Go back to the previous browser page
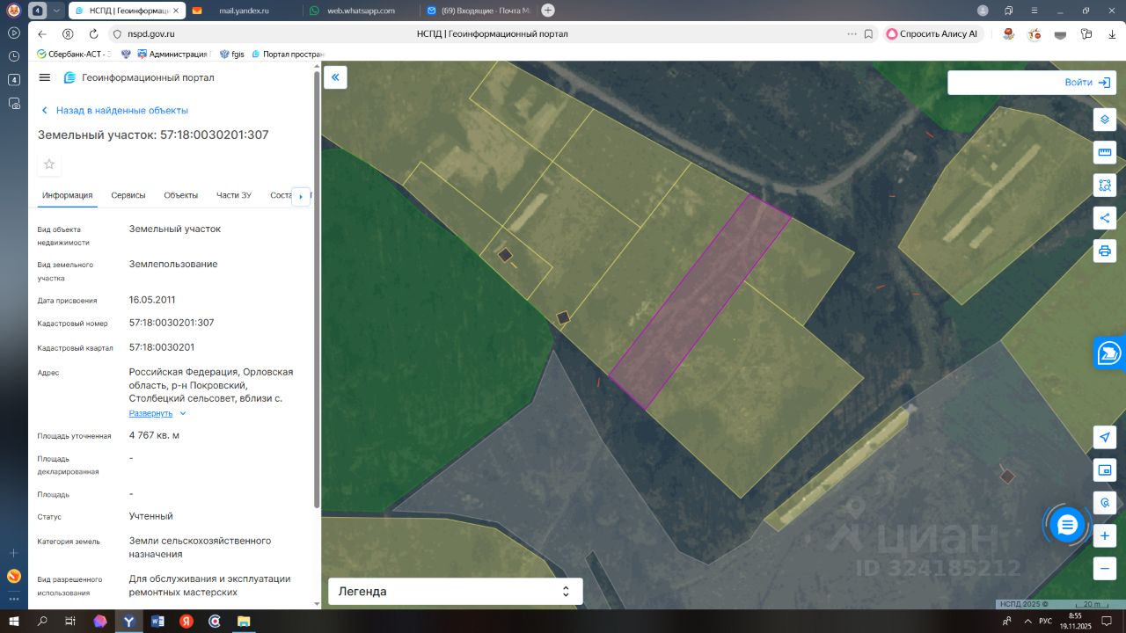This screenshot has height=633, width=1126. (41, 34)
